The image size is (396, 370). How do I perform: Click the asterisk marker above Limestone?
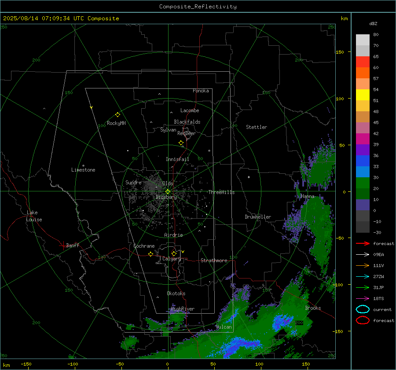coord(83,166)
